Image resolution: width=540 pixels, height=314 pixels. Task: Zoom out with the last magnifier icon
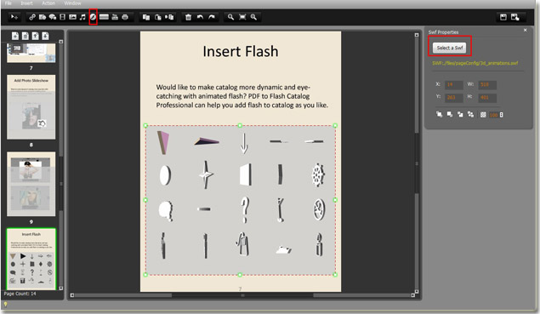[x=253, y=17]
